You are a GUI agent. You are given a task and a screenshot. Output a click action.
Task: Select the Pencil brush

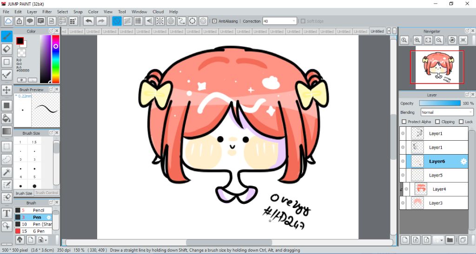click(33, 210)
